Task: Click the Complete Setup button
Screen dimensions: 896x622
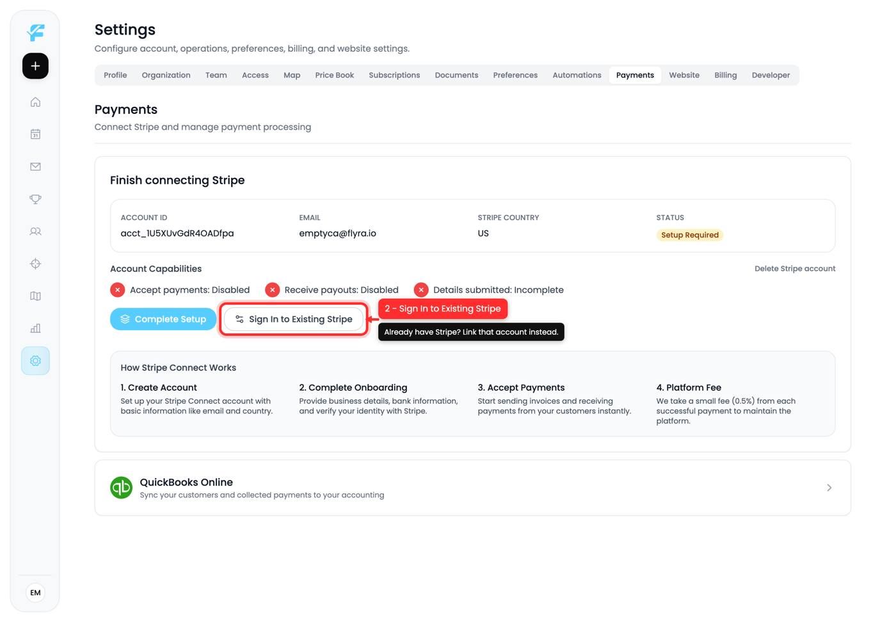Action: click(163, 319)
